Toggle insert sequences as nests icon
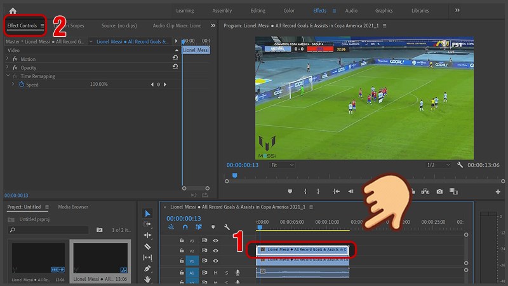 click(x=171, y=228)
